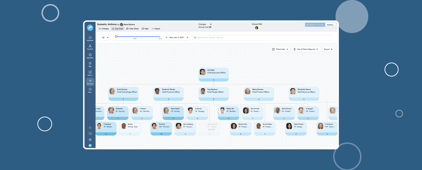Open the No. of Direct Reports dropdown

(306, 49)
